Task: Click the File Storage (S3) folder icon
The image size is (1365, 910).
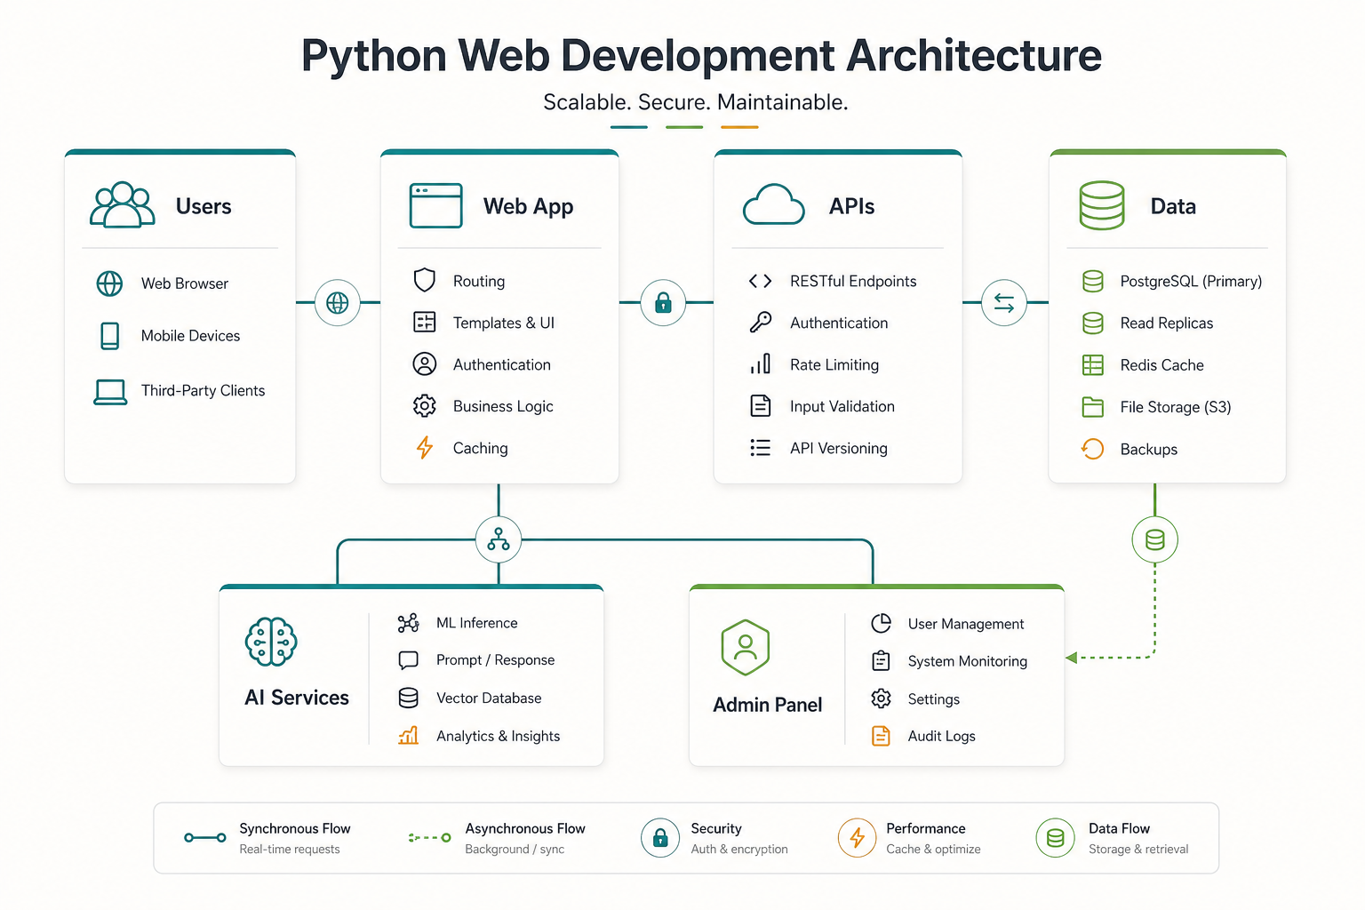Action: click(x=1093, y=407)
